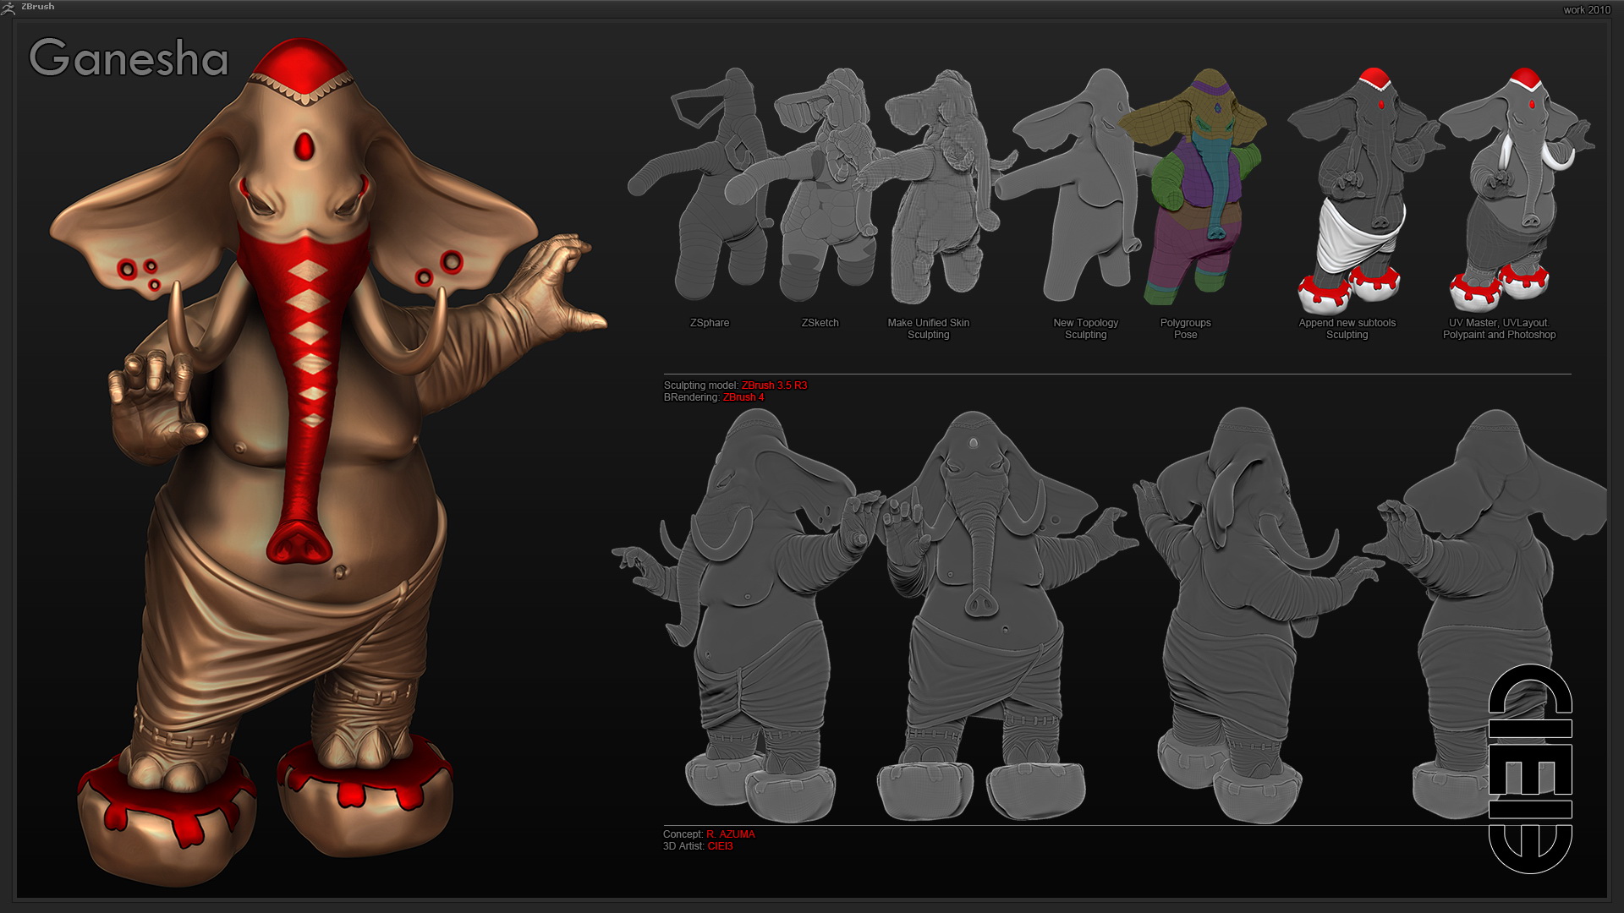
Task: Click the 'ZSketch' label
Action: click(820, 323)
